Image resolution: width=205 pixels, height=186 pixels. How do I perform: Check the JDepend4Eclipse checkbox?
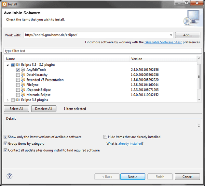tap(18, 90)
